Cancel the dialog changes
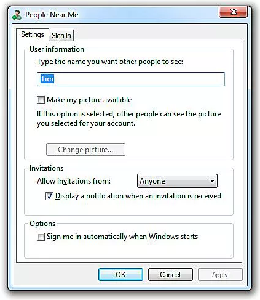The width and height of the screenshot is (260, 300). (170, 275)
